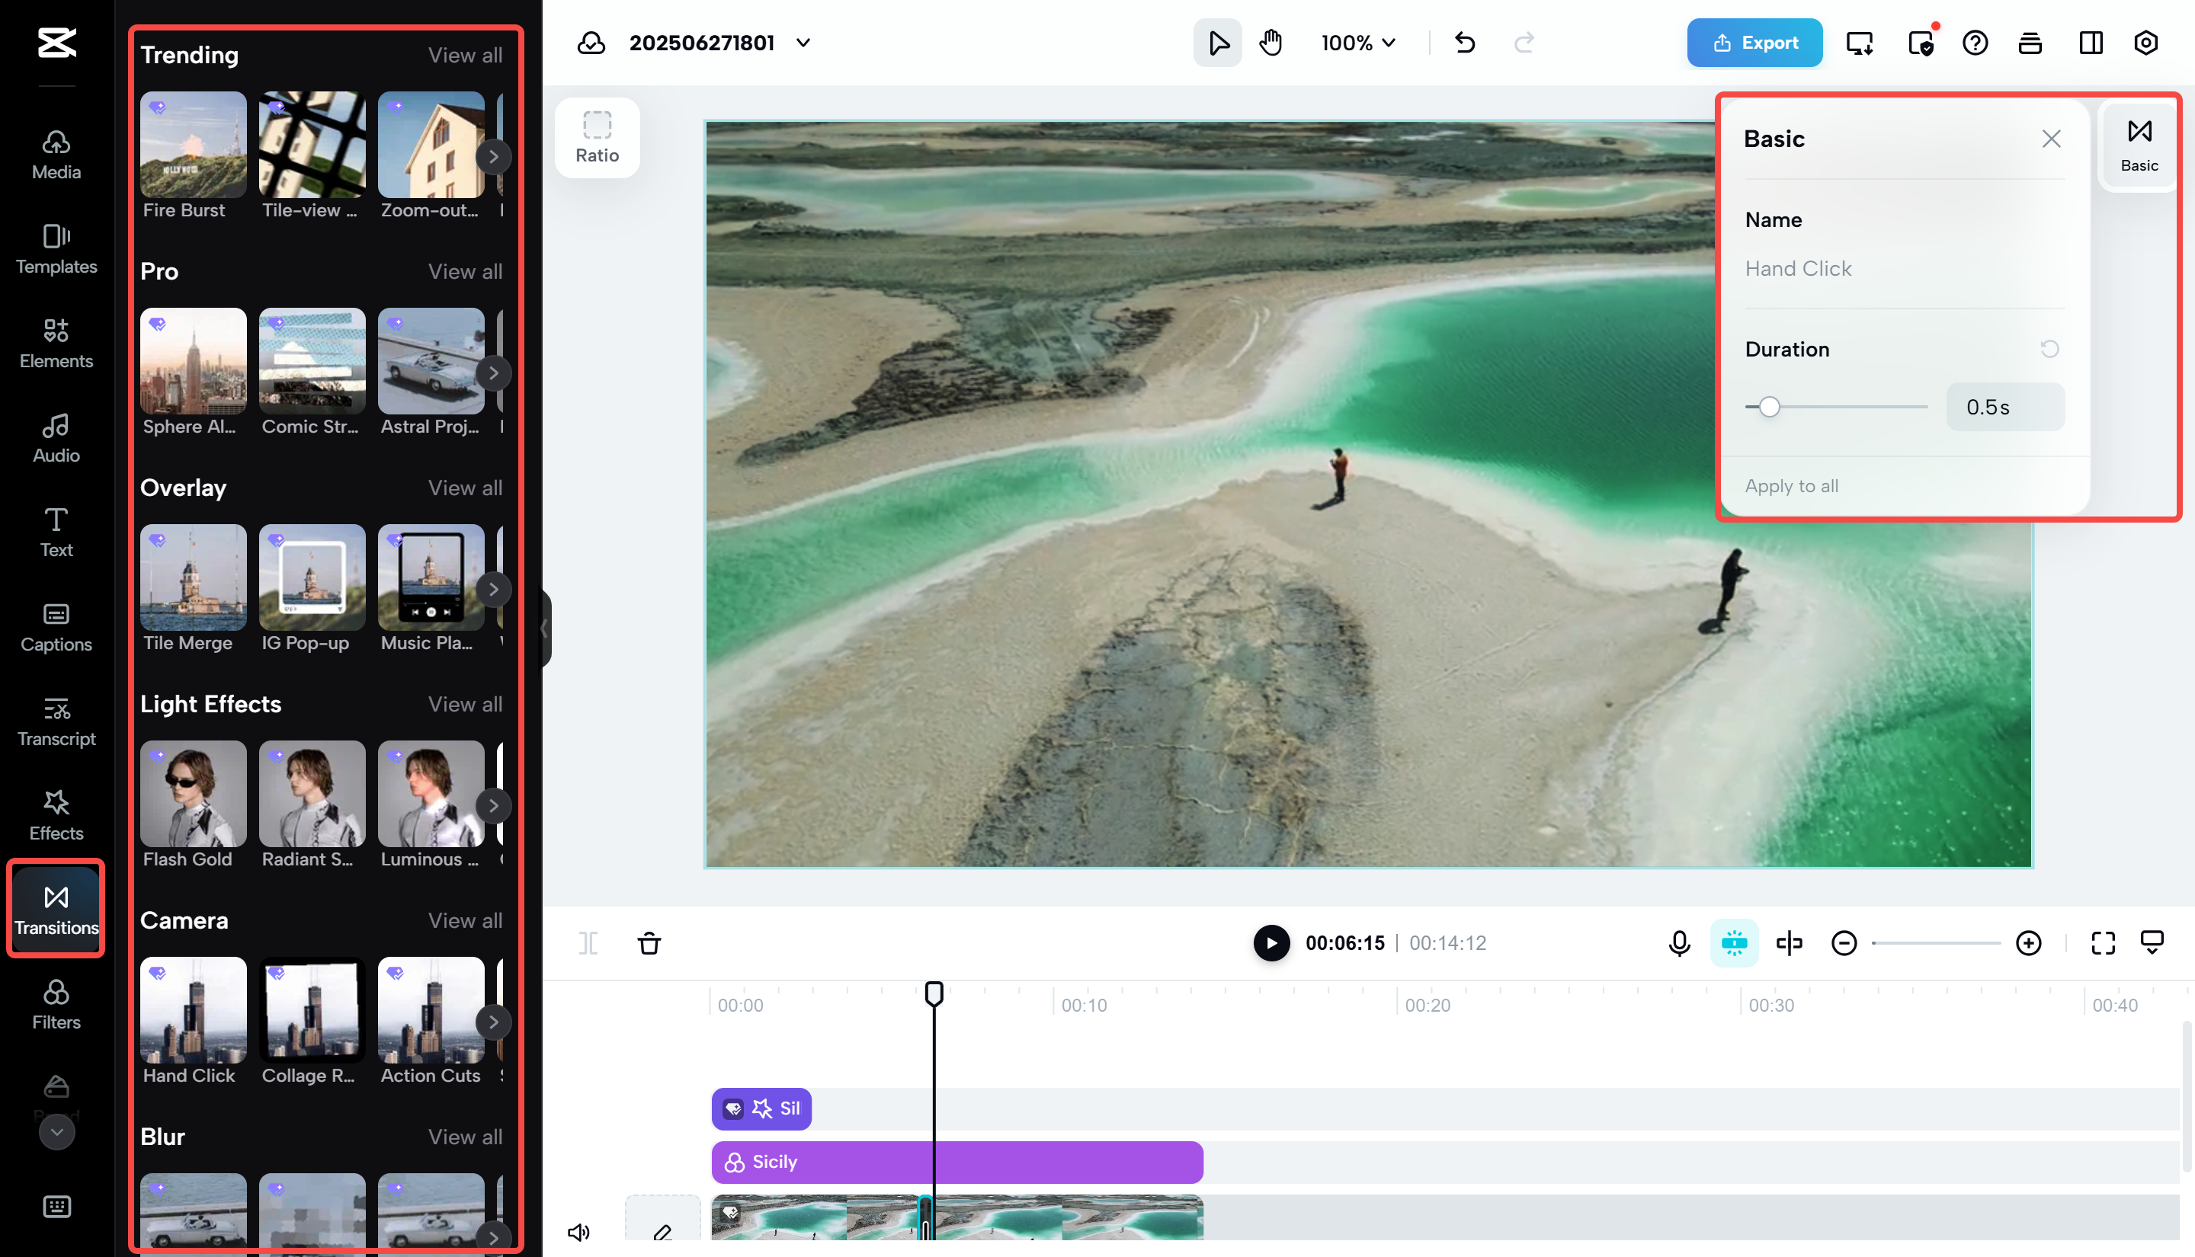Viewport: 2195px width, 1257px height.
Task: Mute the timeline audio with the speaker icon
Action: (579, 1232)
